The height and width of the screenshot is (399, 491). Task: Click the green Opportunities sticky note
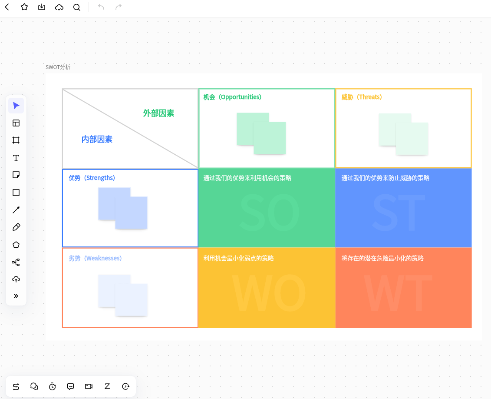tap(269, 137)
